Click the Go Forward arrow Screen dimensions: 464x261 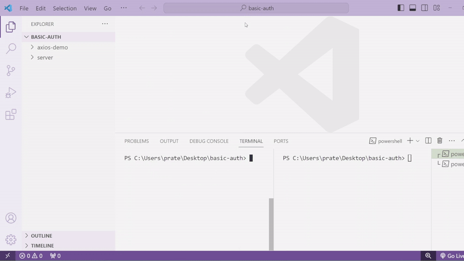pyautogui.click(x=154, y=8)
